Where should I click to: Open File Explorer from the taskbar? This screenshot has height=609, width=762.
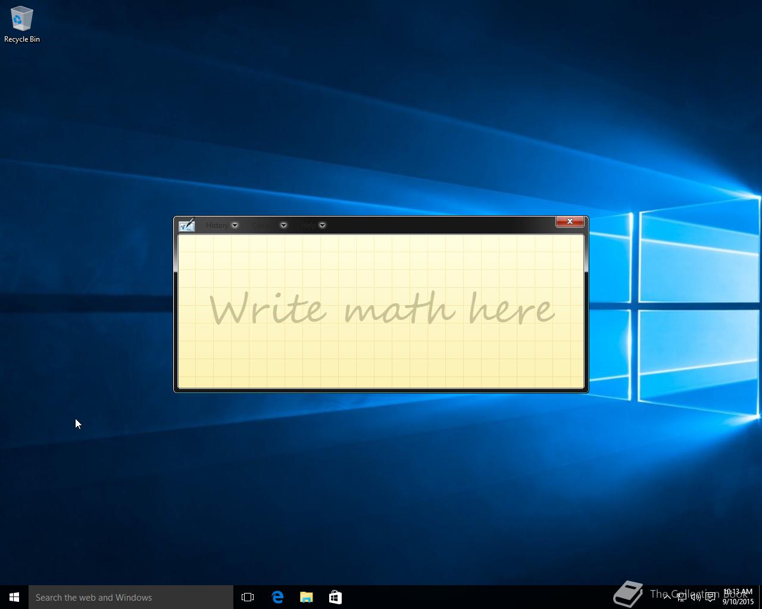(x=306, y=597)
